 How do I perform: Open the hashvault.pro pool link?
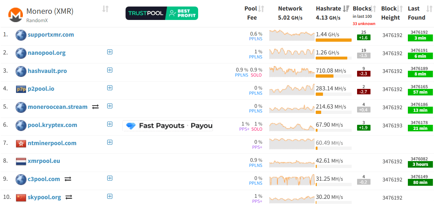[x=47, y=71]
